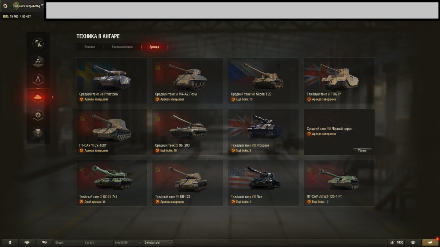The width and height of the screenshot is (440, 247).
Task: Select the BZ-75 7x7 tank card
Action: pos(111,183)
